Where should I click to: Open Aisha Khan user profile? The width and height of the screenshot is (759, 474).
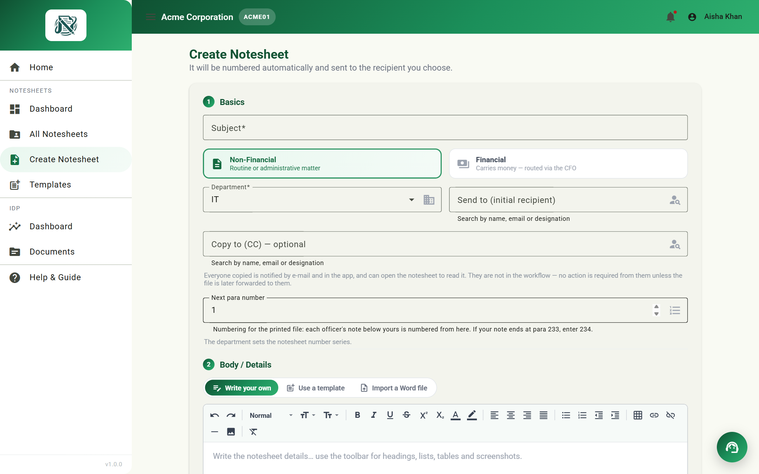715,17
